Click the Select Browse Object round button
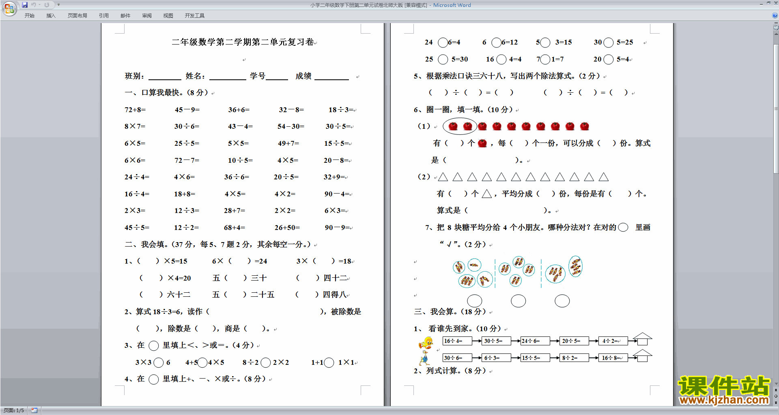The width and height of the screenshot is (779, 415). (776, 396)
